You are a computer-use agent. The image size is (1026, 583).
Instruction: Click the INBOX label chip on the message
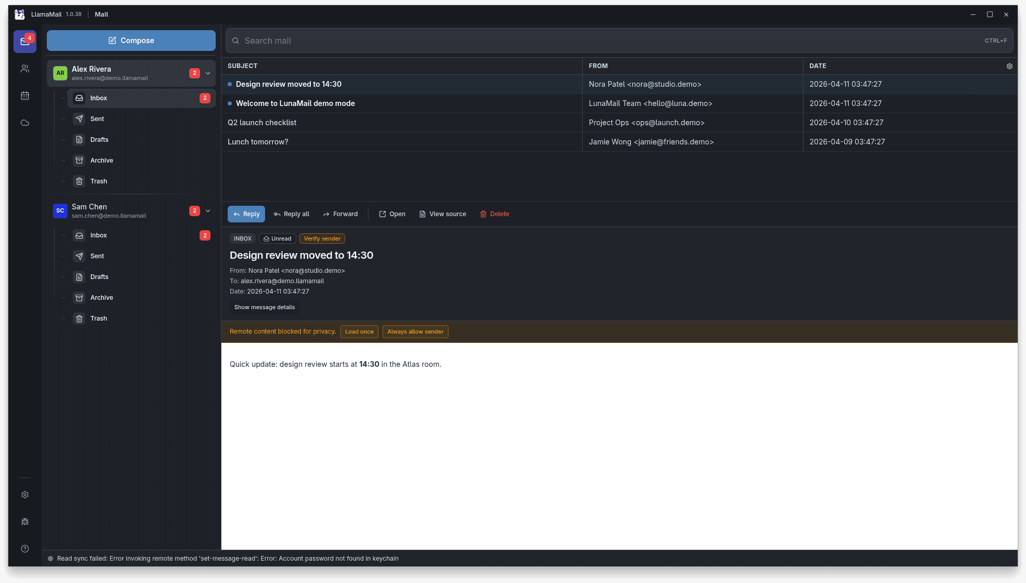pyautogui.click(x=242, y=238)
